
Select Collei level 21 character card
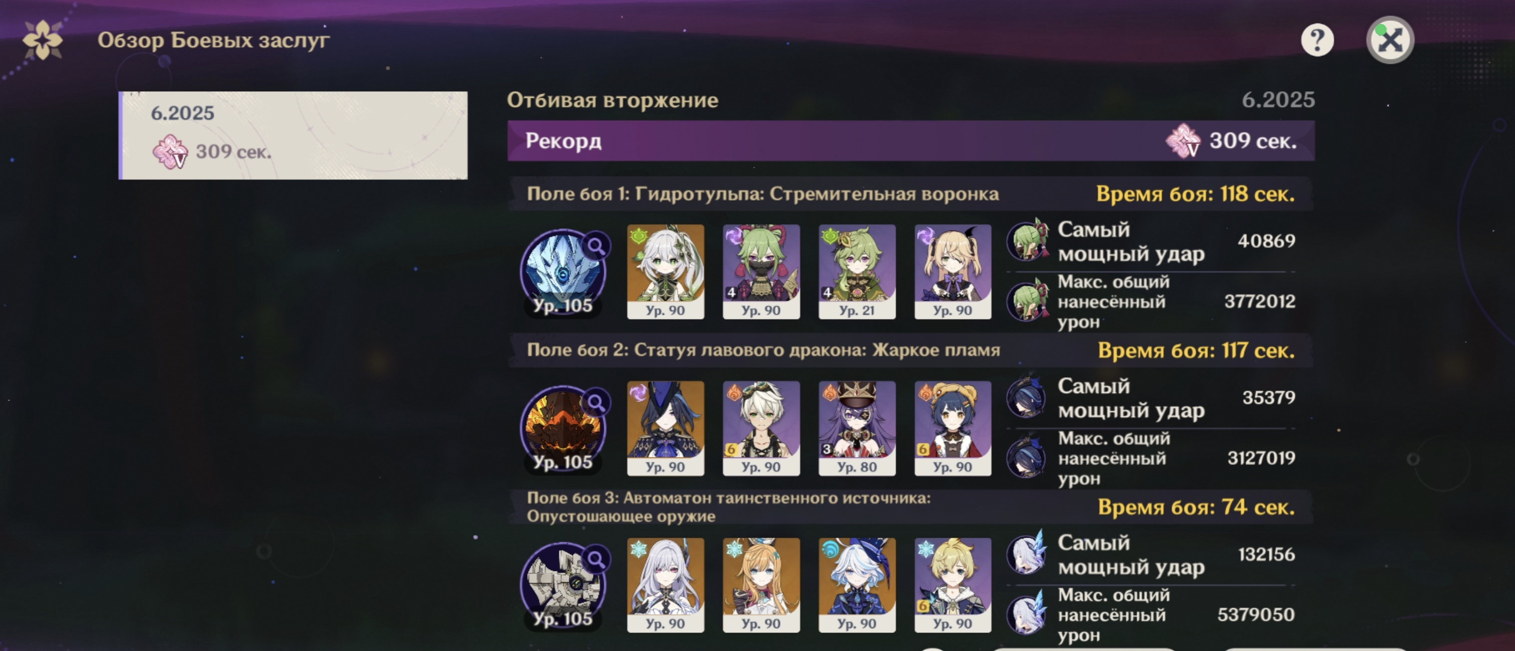(x=857, y=272)
